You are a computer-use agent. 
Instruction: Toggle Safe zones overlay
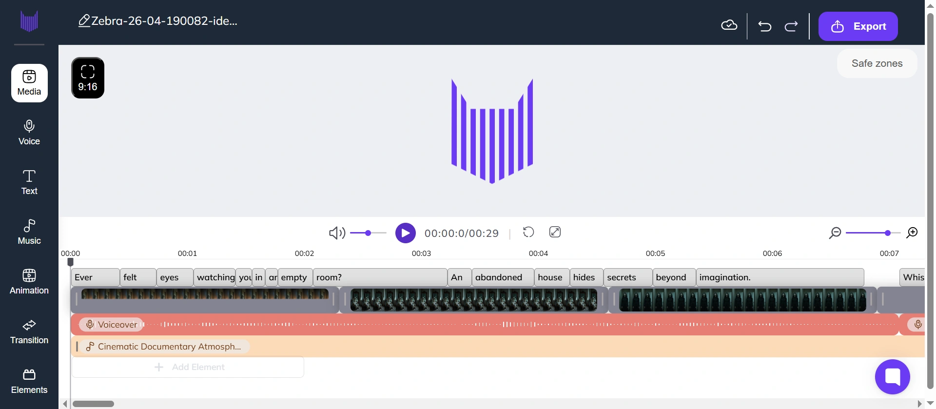[877, 63]
